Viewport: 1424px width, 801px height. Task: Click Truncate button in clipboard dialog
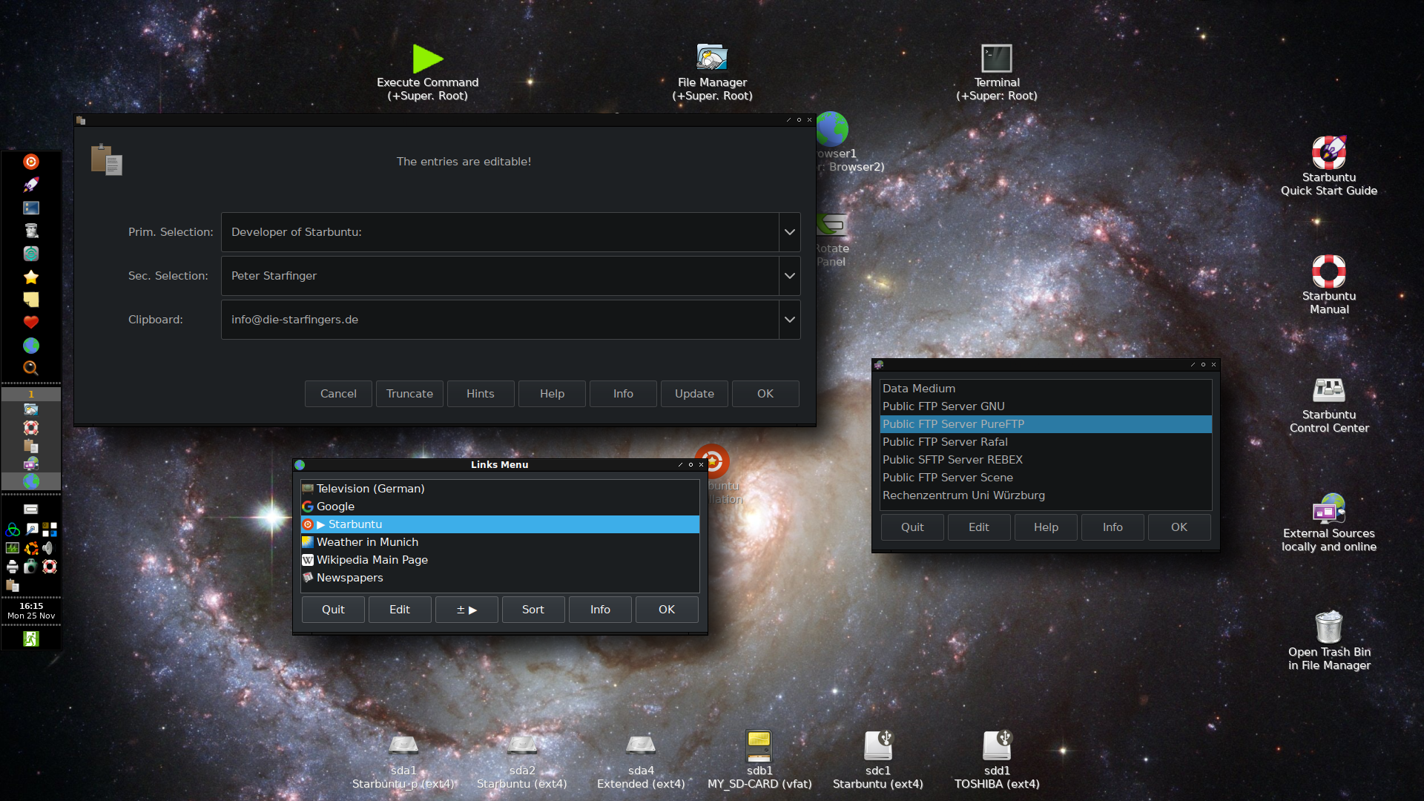409,394
